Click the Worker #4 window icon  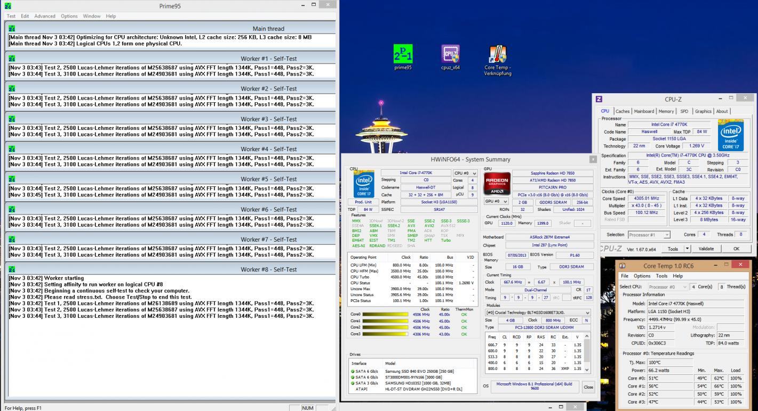12,149
